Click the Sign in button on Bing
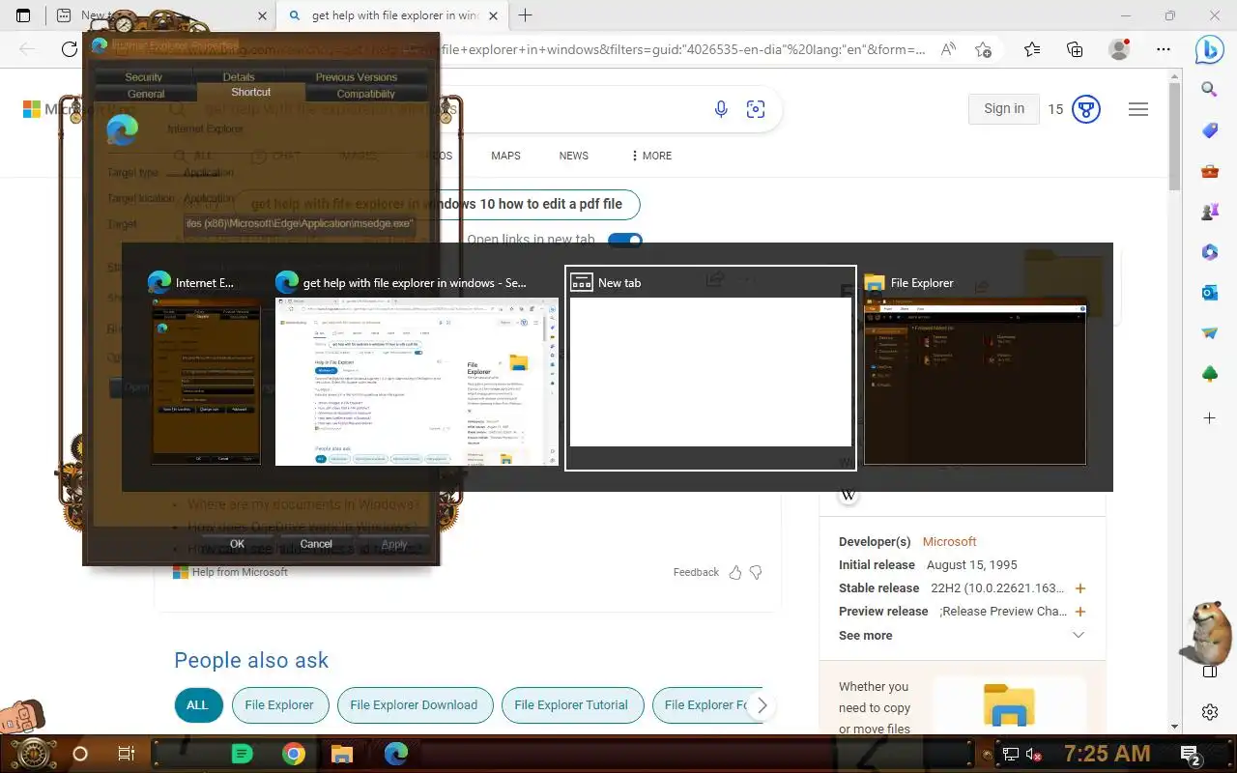 (x=1004, y=109)
